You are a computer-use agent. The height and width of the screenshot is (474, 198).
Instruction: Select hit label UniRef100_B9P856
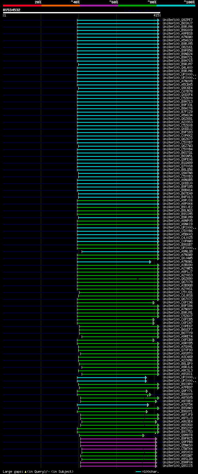pos(178,50)
